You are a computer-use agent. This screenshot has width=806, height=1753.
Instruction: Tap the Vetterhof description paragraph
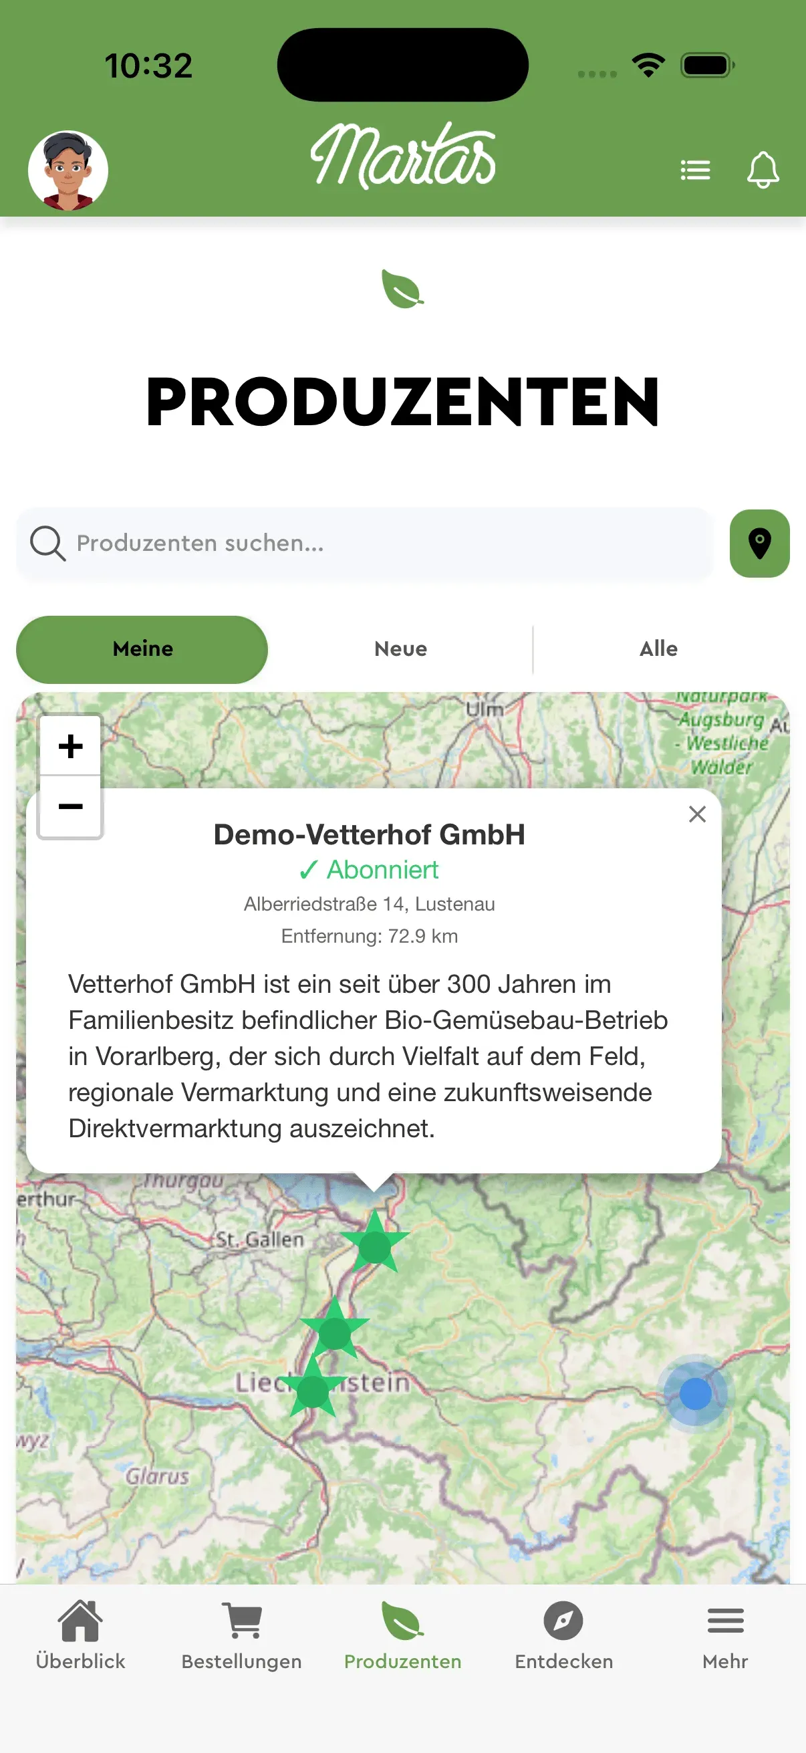(368, 1056)
